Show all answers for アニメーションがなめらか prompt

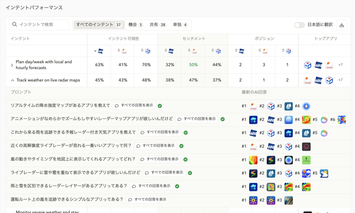coord(196,119)
